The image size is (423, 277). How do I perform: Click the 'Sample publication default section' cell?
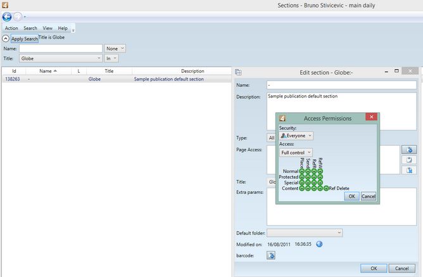168,79
